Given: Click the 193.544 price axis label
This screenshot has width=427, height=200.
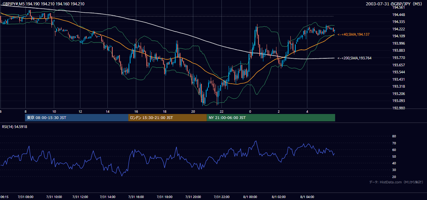Looking at the screenshot, I should pos(398,72).
